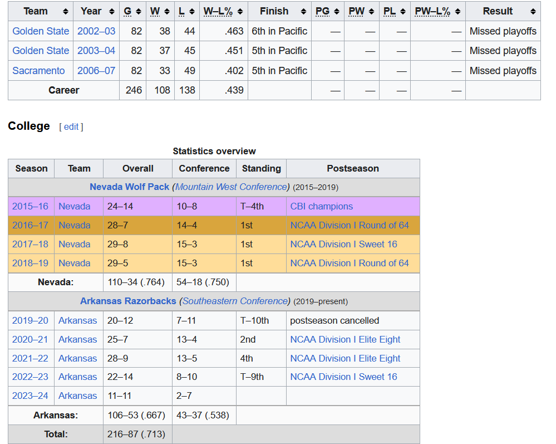
Task: Sort by G games column arrows
Action: (139, 11)
